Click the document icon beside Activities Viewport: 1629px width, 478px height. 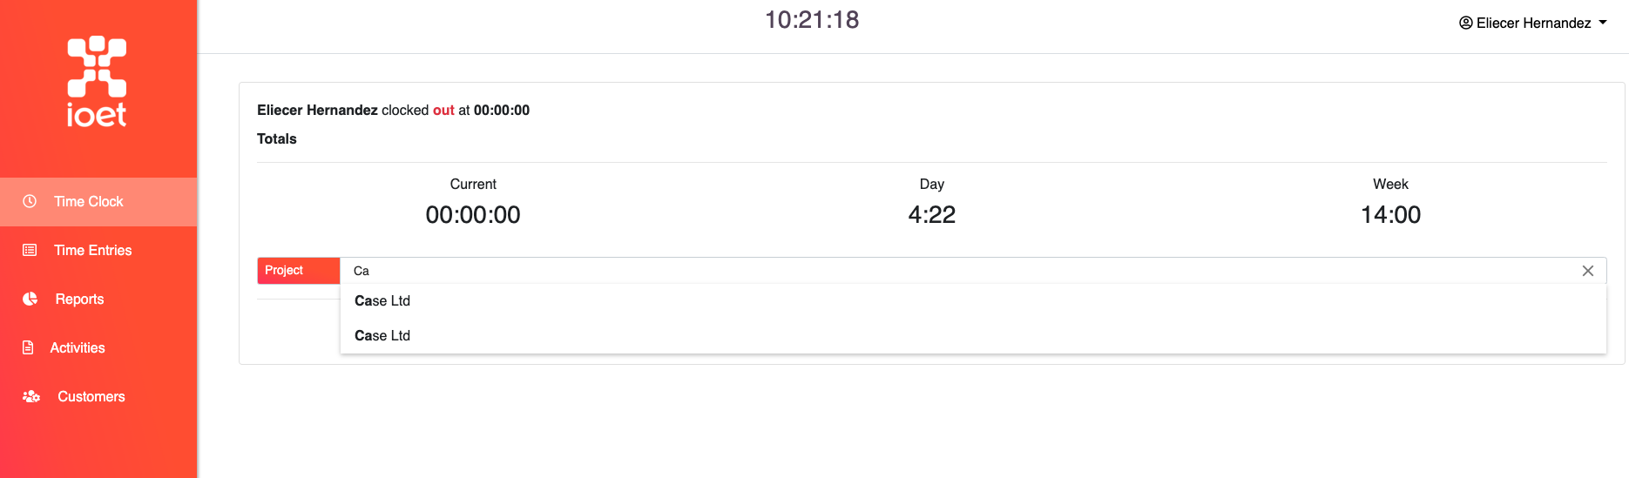coord(28,347)
